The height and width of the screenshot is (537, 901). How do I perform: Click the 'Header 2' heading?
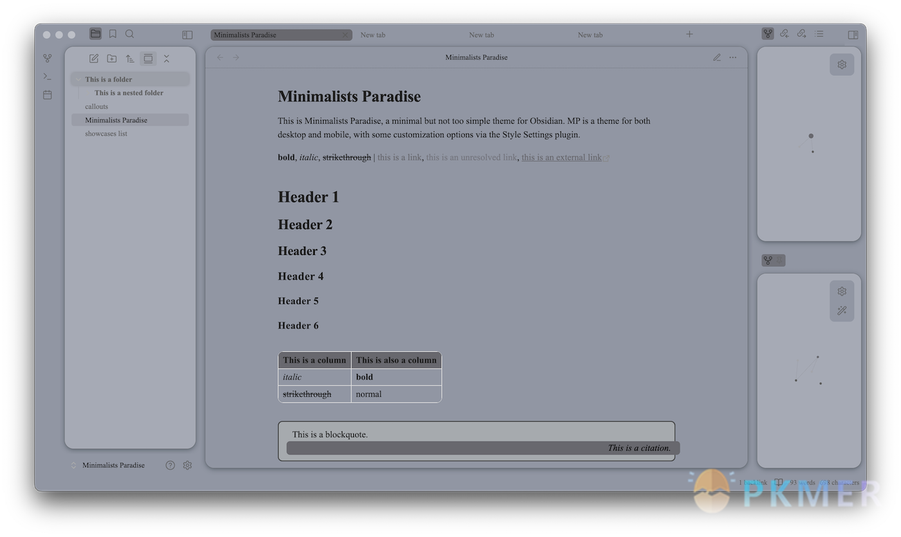[x=305, y=225]
